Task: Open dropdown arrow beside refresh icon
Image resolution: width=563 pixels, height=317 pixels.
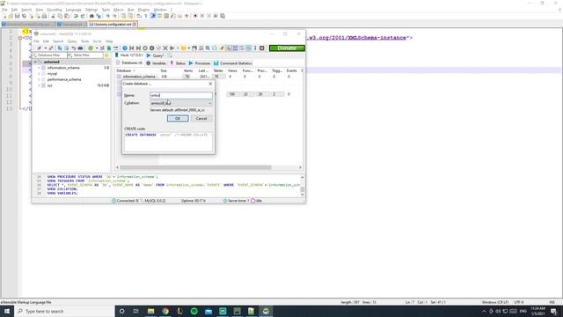Action: 97,48
